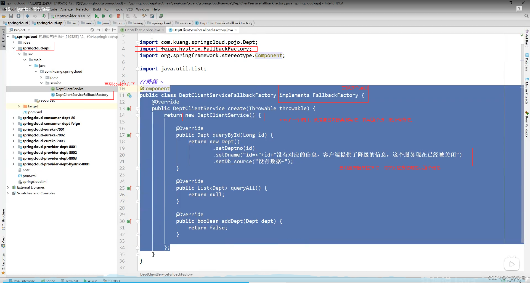Close the DeptClientService.java tab

(x=163, y=30)
